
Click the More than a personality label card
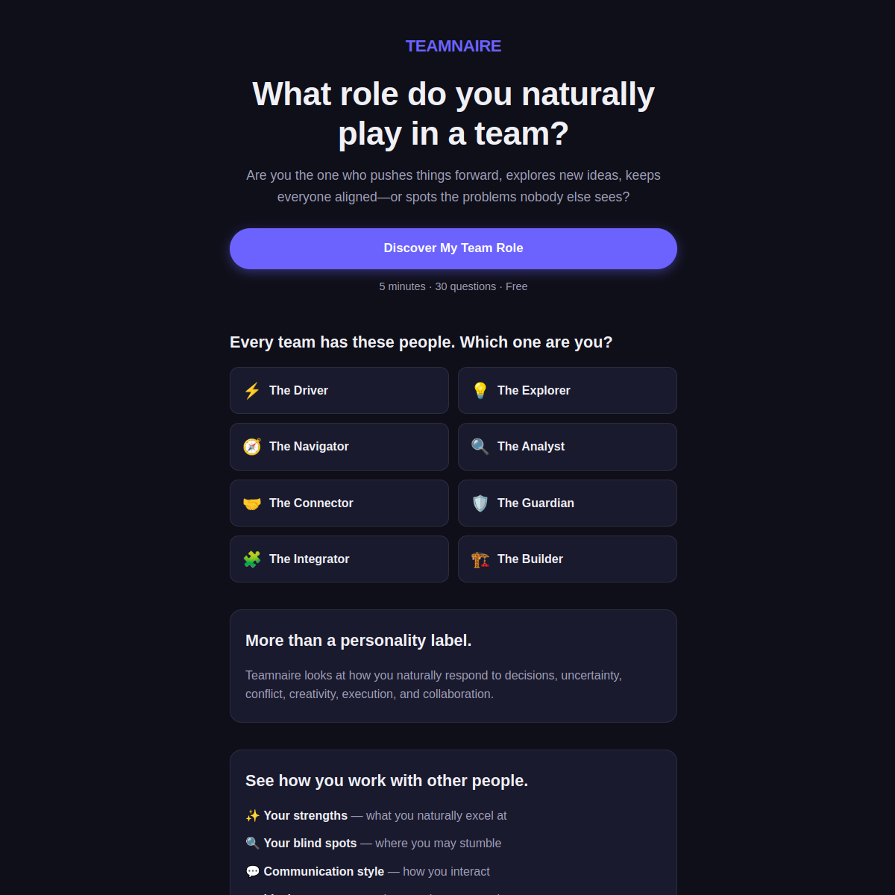pyautogui.click(x=453, y=666)
